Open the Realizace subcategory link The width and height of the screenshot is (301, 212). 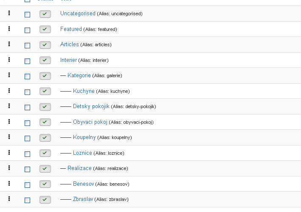coord(79,168)
